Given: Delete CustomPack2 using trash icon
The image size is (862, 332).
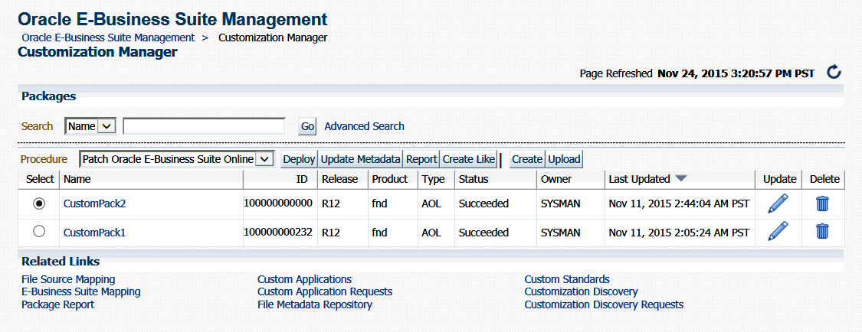Looking at the screenshot, I should pyautogui.click(x=822, y=203).
